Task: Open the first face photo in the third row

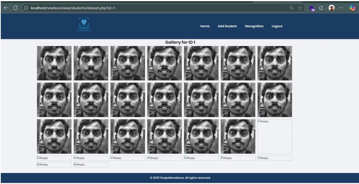Action: click(x=54, y=136)
